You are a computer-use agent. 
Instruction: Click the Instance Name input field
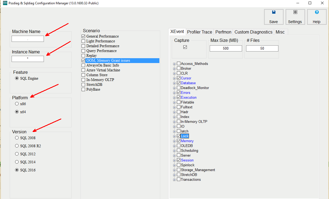28,59
